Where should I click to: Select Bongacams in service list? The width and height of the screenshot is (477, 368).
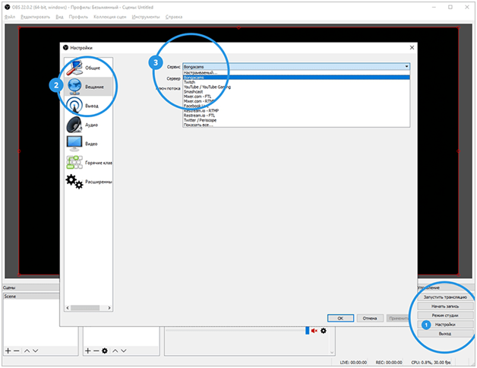pos(296,78)
